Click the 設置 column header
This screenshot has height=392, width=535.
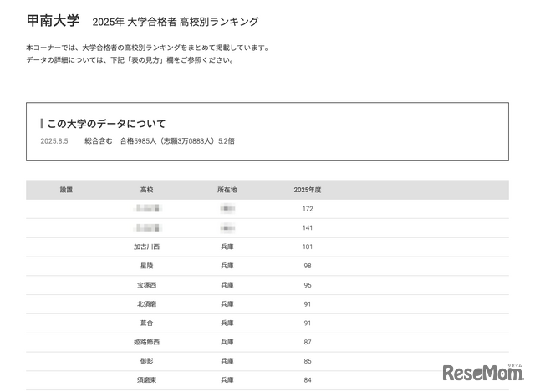[67, 190]
